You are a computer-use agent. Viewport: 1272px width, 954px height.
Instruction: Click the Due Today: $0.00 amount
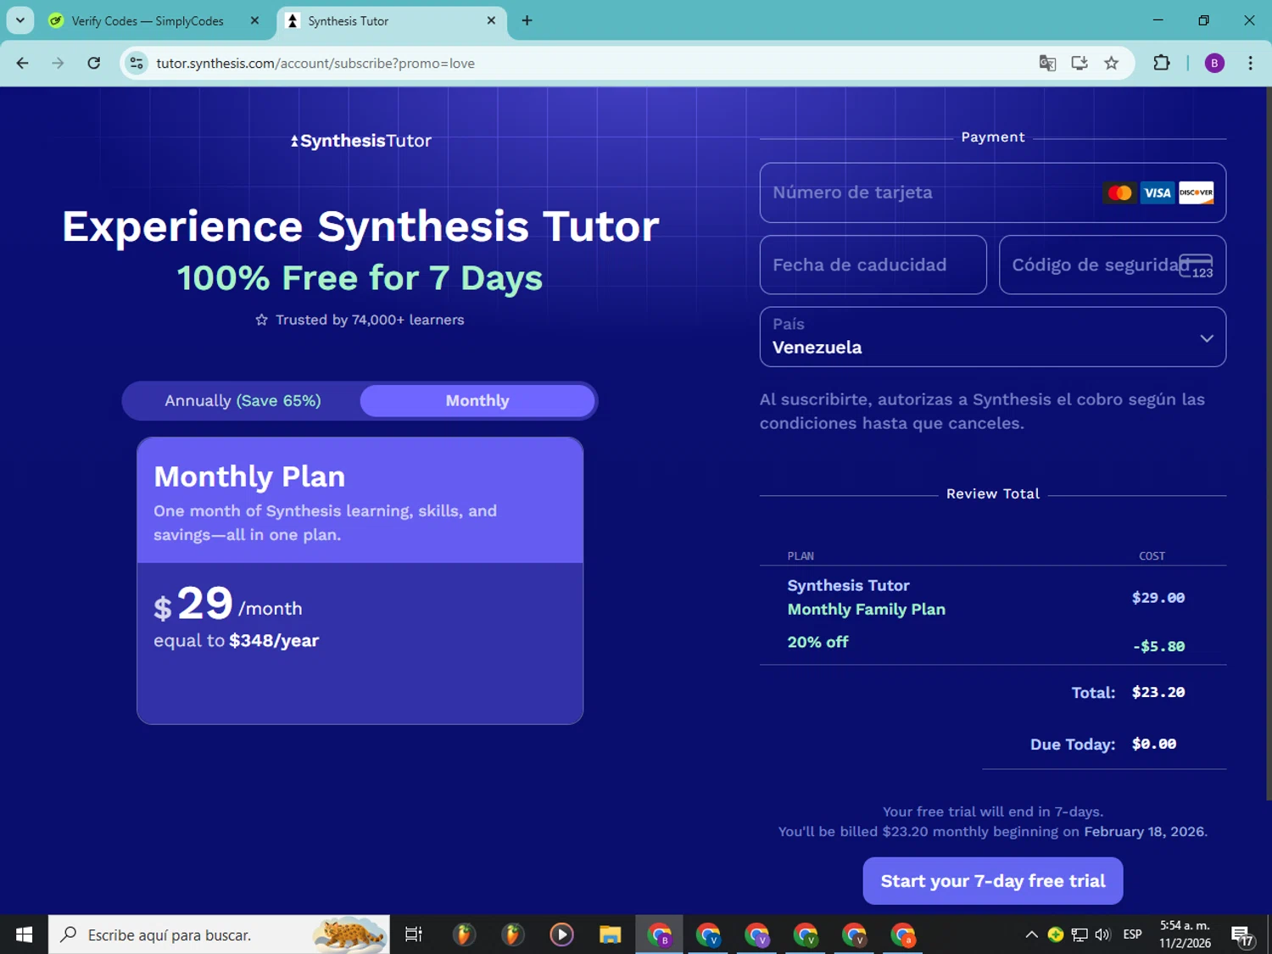pyautogui.click(x=1154, y=744)
